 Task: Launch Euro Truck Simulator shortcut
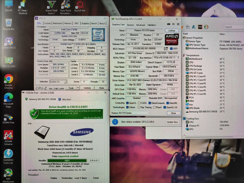[66, 8]
